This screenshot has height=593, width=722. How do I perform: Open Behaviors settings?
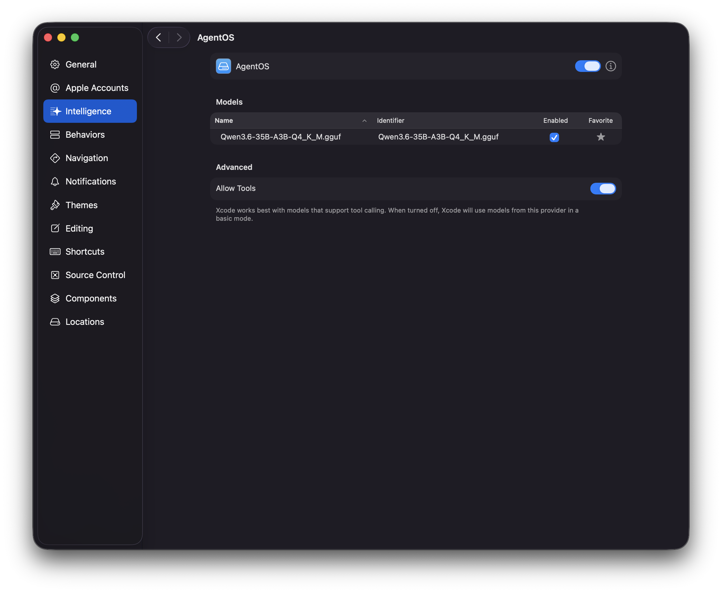point(90,135)
